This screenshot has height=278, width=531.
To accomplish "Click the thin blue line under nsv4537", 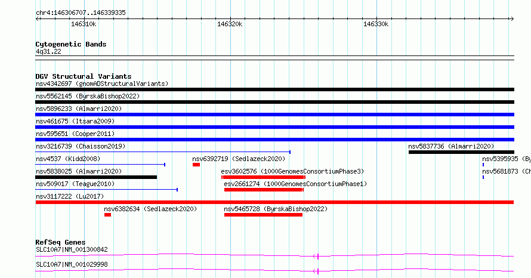I will 100,165.
